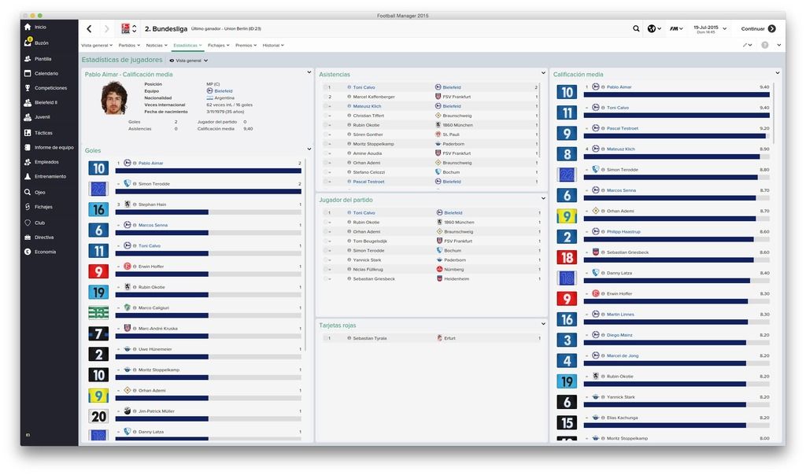Click info icon beside Sebastian Tyrala

349,338
